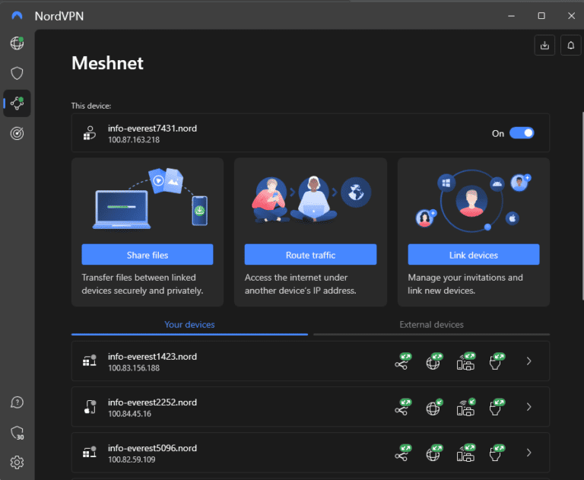The width and height of the screenshot is (584, 480).
Task: Switch to the External devices tab
Action: coord(431,325)
